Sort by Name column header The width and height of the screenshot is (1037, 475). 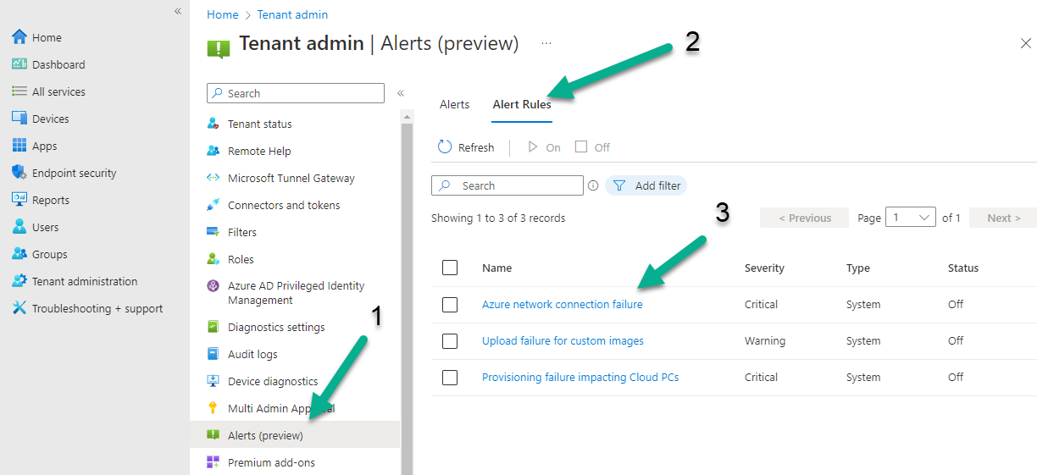point(497,268)
